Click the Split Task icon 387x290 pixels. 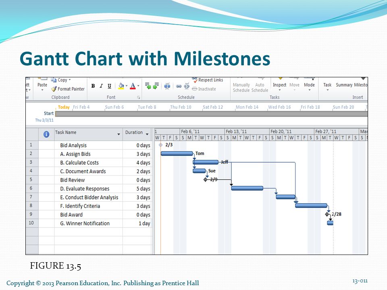click(x=167, y=86)
